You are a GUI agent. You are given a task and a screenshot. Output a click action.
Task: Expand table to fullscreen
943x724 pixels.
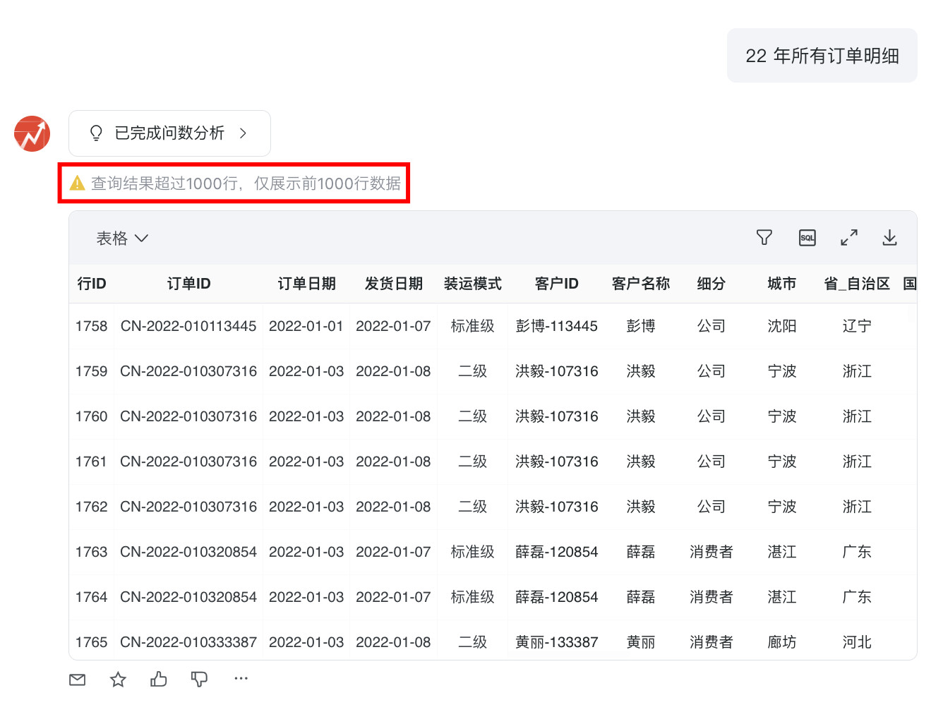[x=848, y=238]
